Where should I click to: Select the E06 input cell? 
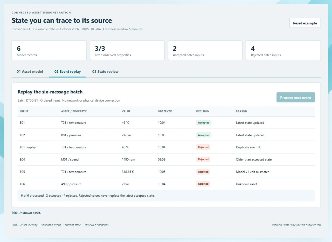22,184
